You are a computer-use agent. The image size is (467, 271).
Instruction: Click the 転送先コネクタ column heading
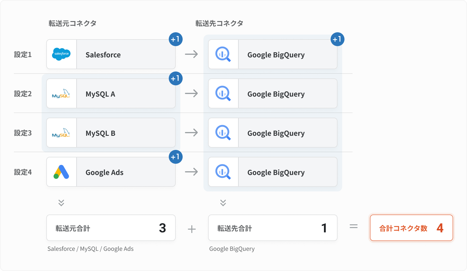click(x=219, y=23)
